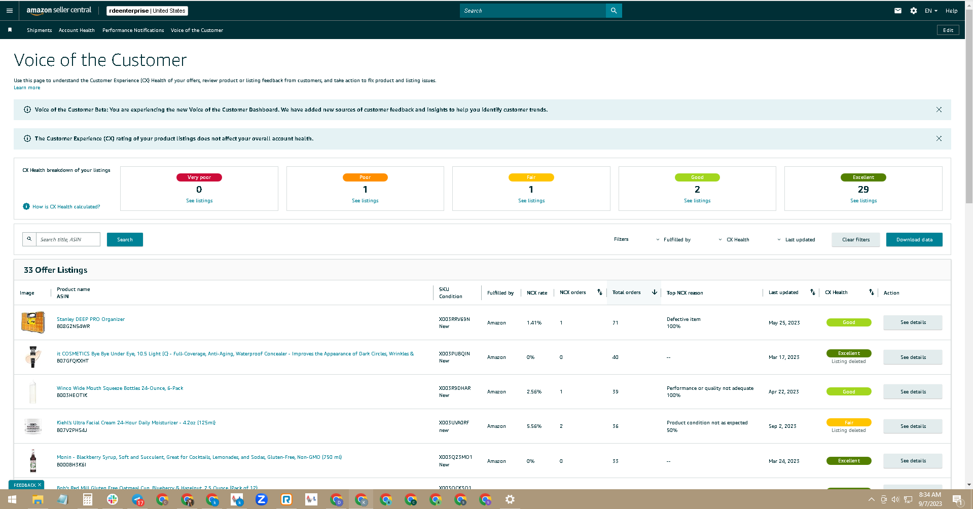Open the Learn more link
The height and width of the screenshot is (509, 973).
[27, 88]
